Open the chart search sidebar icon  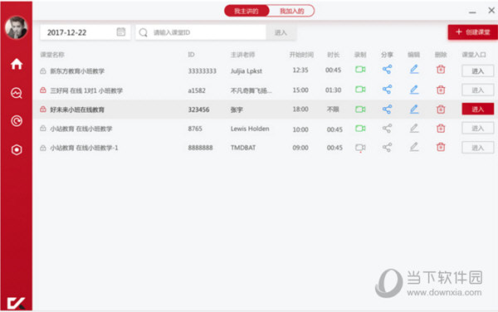point(17,93)
